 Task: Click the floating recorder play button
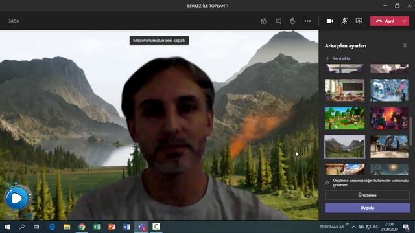click(16, 198)
